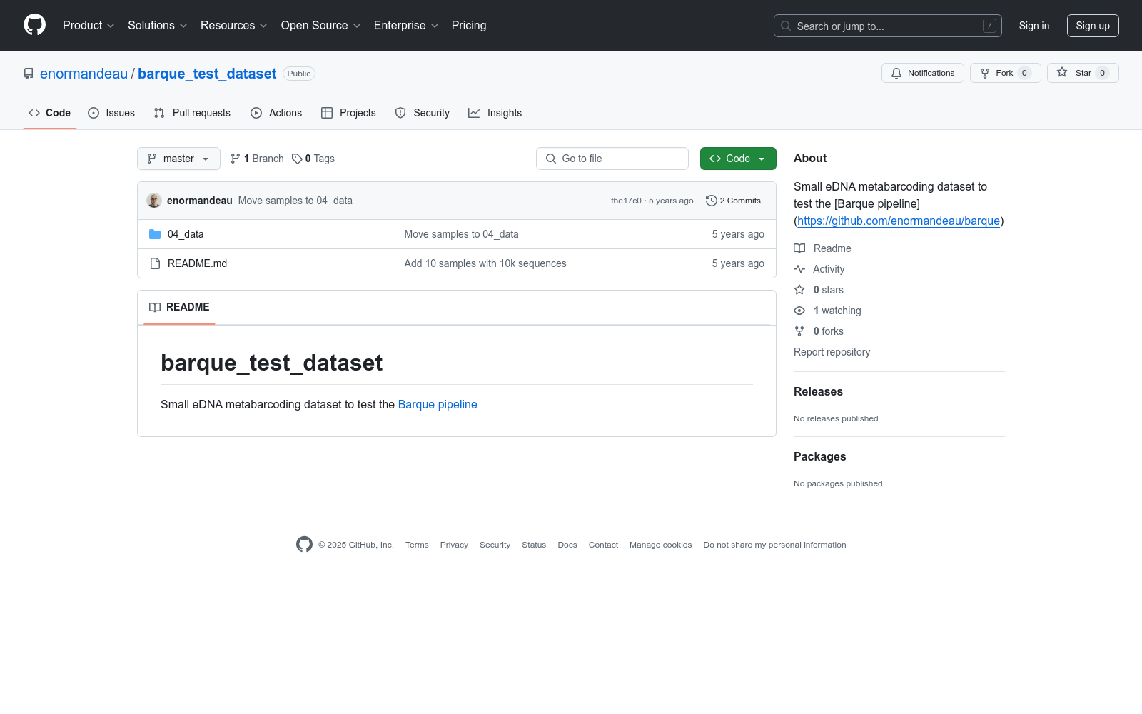Open the enormandeau owner profile link
Viewport: 1142px width, 714px height.
[x=84, y=74]
